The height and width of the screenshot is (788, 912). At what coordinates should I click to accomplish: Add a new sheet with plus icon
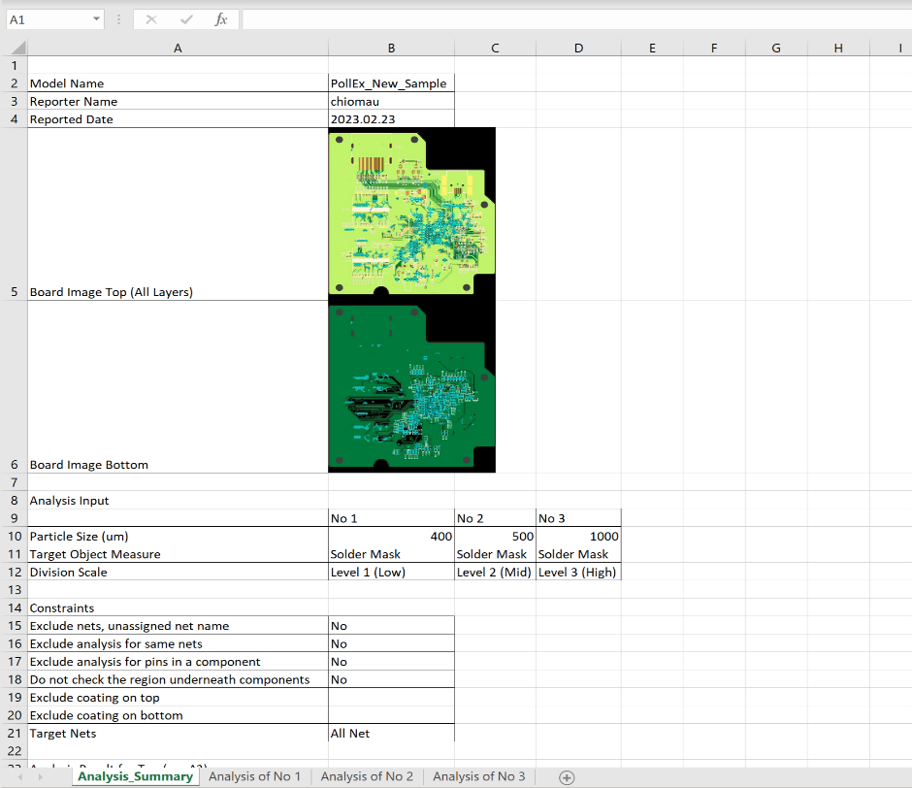coord(568,776)
